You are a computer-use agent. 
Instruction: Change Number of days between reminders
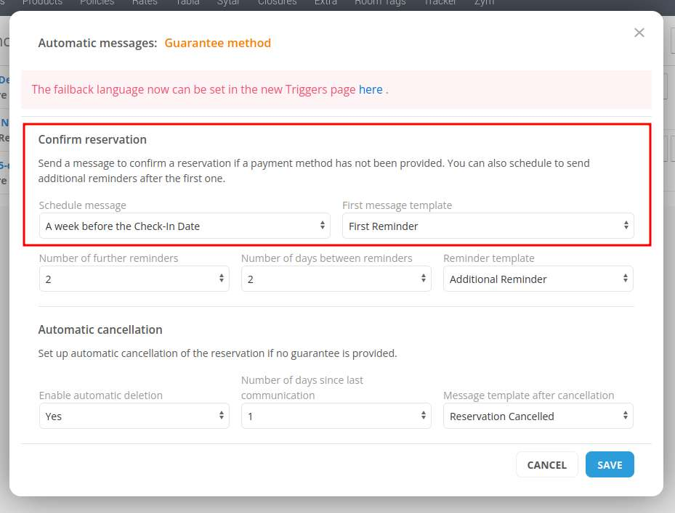point(336,279)
